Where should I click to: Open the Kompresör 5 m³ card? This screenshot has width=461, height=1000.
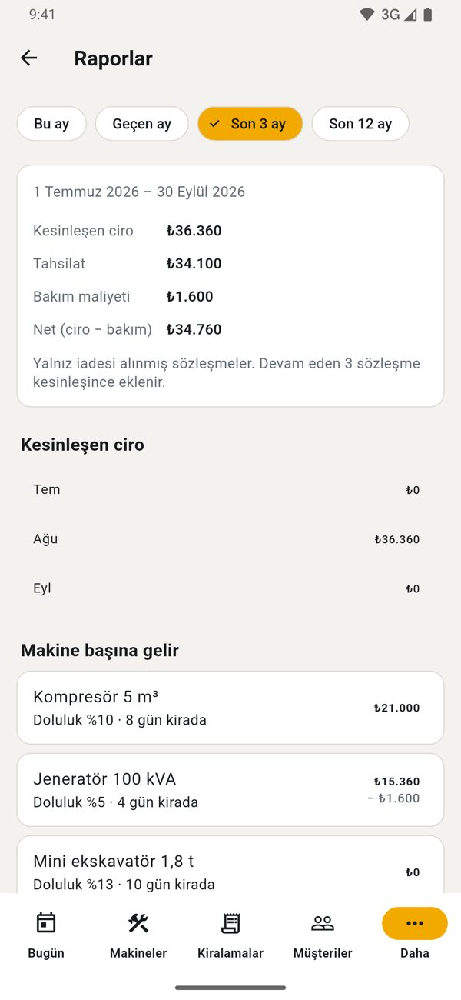[x=230, y=708]
